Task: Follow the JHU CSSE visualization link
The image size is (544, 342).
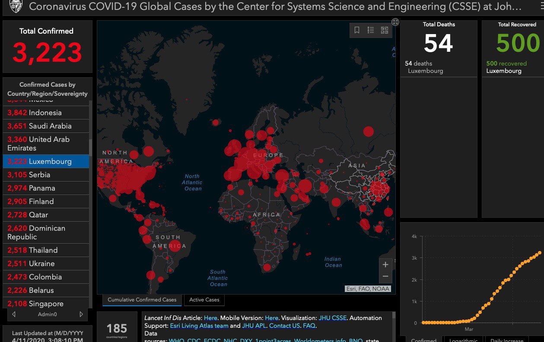Action: (333, 318)
